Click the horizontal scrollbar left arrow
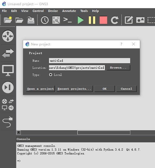The image size is (155, 168). point(19,132)
